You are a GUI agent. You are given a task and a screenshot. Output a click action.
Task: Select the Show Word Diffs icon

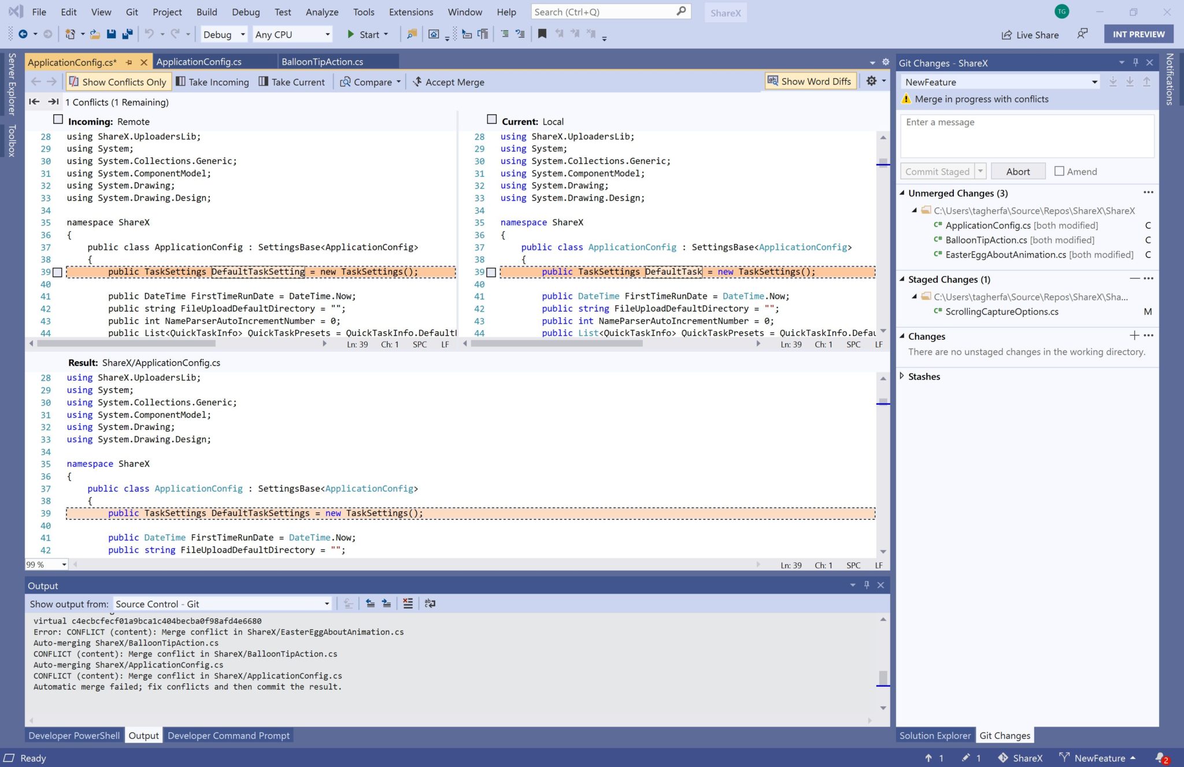pos(772,81)
